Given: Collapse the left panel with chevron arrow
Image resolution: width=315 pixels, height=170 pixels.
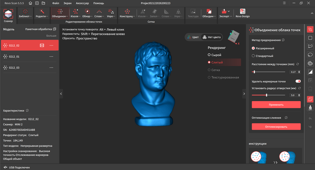Looking at the screenshot, I should tap(61, 94).
